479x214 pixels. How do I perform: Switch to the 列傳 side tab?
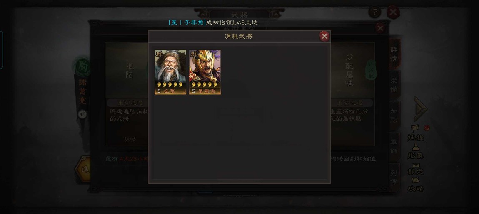[394, 178]
